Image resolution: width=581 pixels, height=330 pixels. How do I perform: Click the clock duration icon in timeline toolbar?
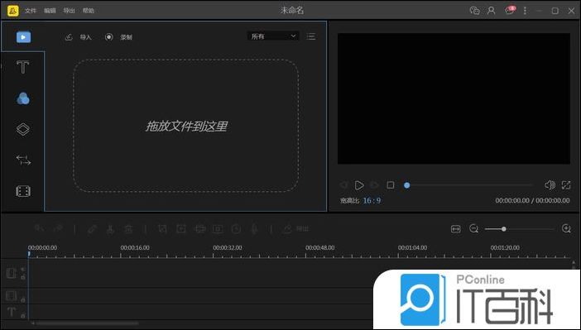[236, 229]
